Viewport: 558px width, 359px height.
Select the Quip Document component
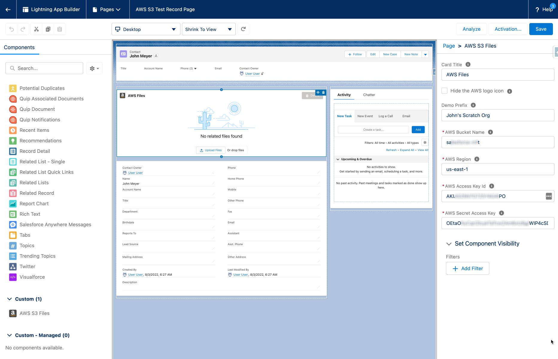(32, 109)
